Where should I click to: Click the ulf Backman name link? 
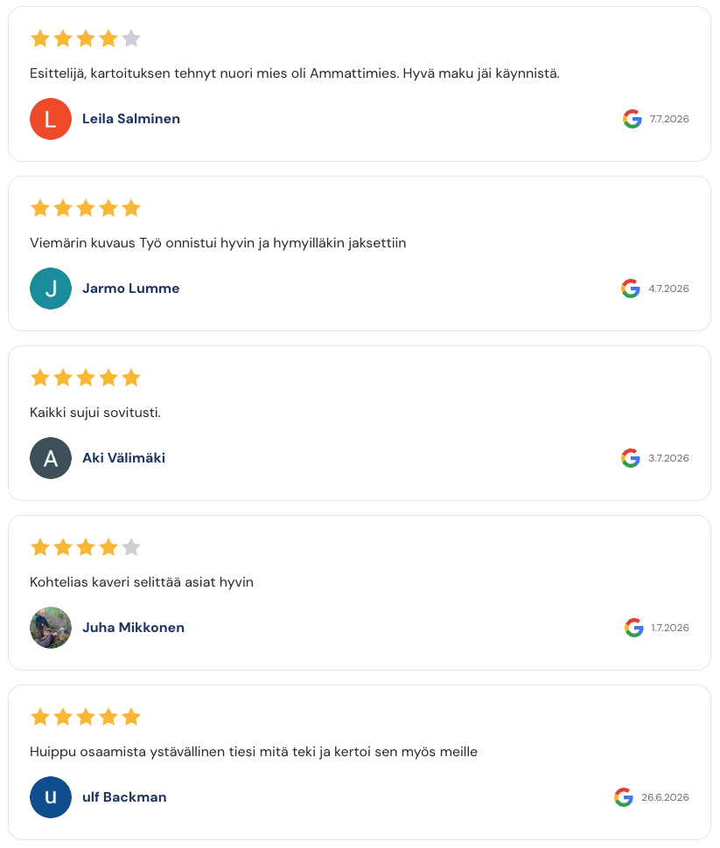point(124,797)
